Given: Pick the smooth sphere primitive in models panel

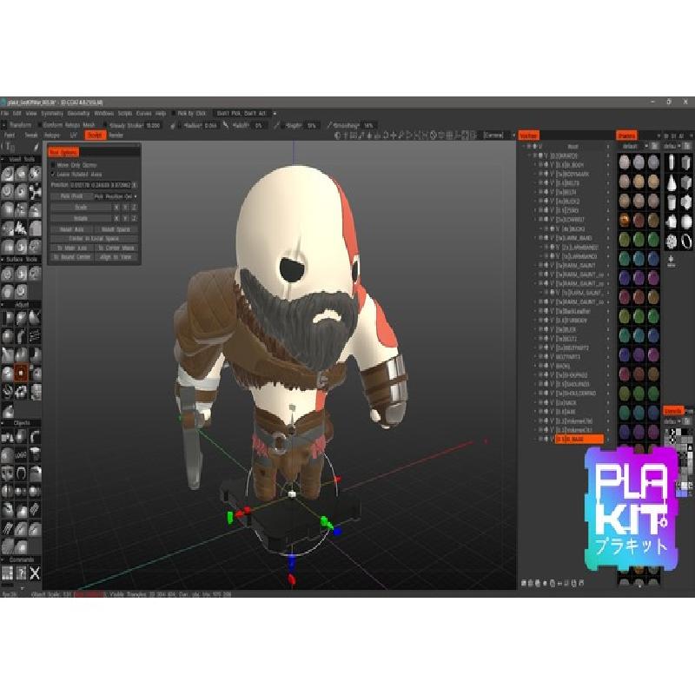Looking at the screenshot, I should pos(686,221).
